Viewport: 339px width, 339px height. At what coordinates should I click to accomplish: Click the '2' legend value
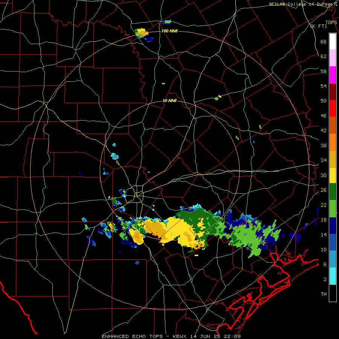325,279
